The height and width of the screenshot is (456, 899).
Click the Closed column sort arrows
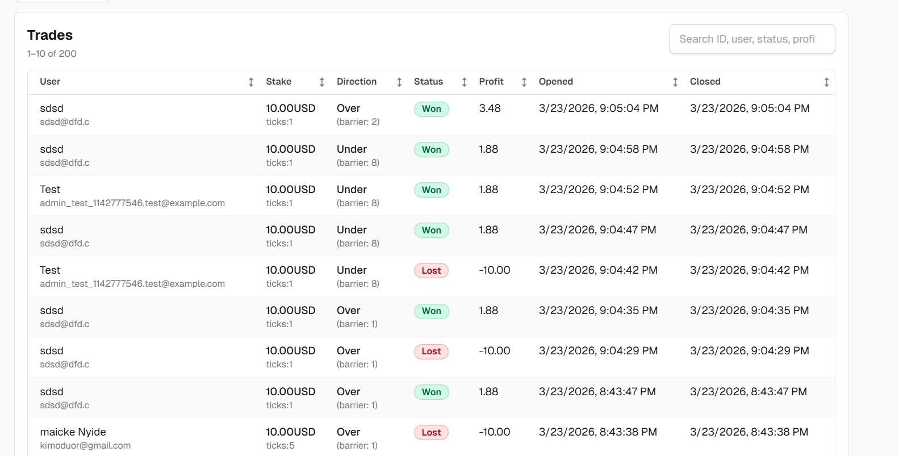[x=826, y=82]
